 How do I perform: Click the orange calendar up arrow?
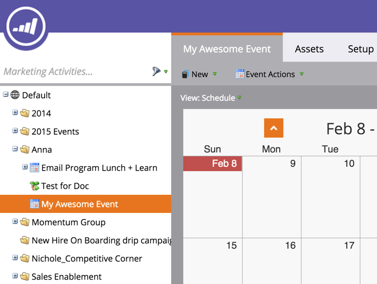pyautogui.click(x=274, y=128)
